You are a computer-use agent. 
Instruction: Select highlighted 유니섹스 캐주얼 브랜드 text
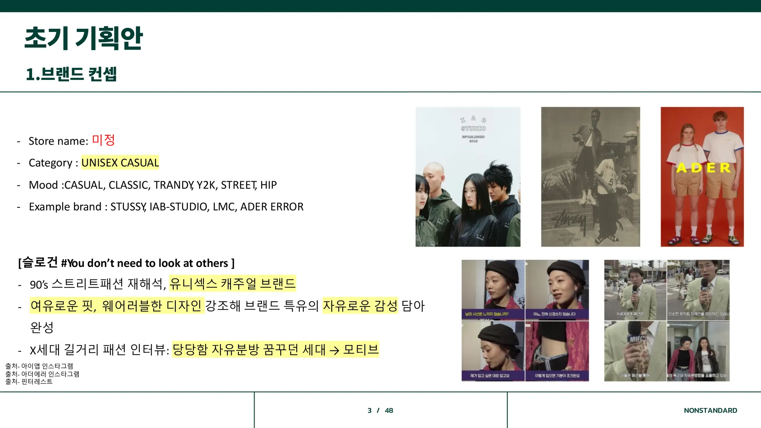[232, 284]
